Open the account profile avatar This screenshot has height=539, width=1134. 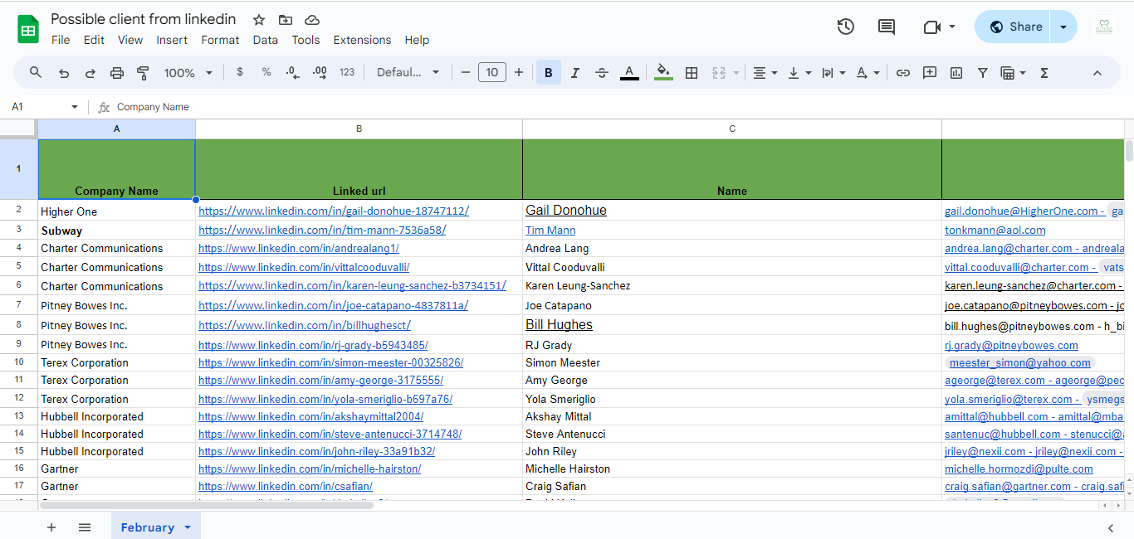(x=1104, y=27)
